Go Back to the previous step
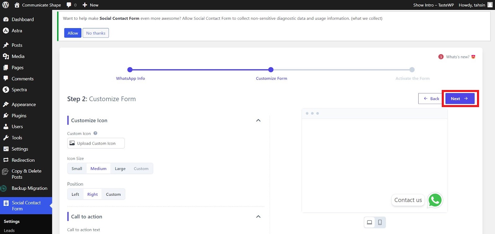 [431, 99]
